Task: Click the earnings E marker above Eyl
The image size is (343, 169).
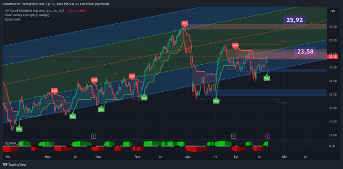Action: click(x=234, y=136)
